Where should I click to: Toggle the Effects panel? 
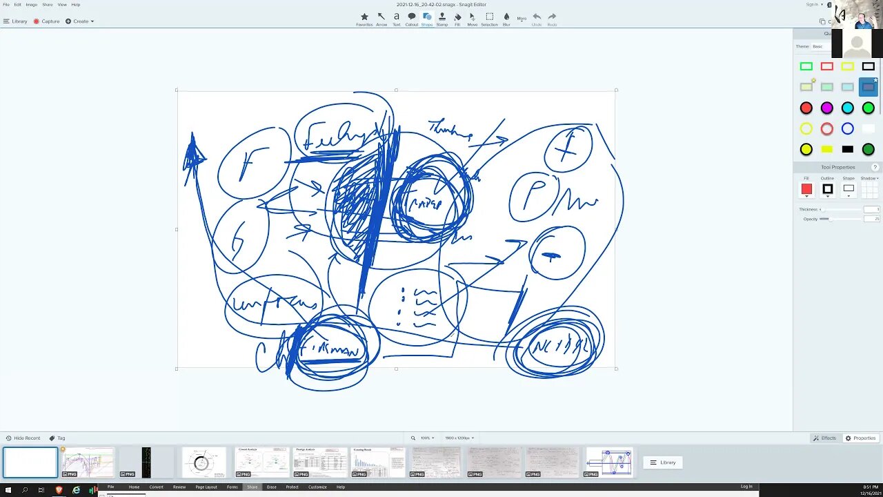pos(825,438)
